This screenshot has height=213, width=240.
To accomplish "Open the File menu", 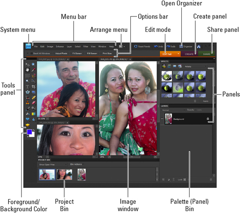I will tap(36, 47).
